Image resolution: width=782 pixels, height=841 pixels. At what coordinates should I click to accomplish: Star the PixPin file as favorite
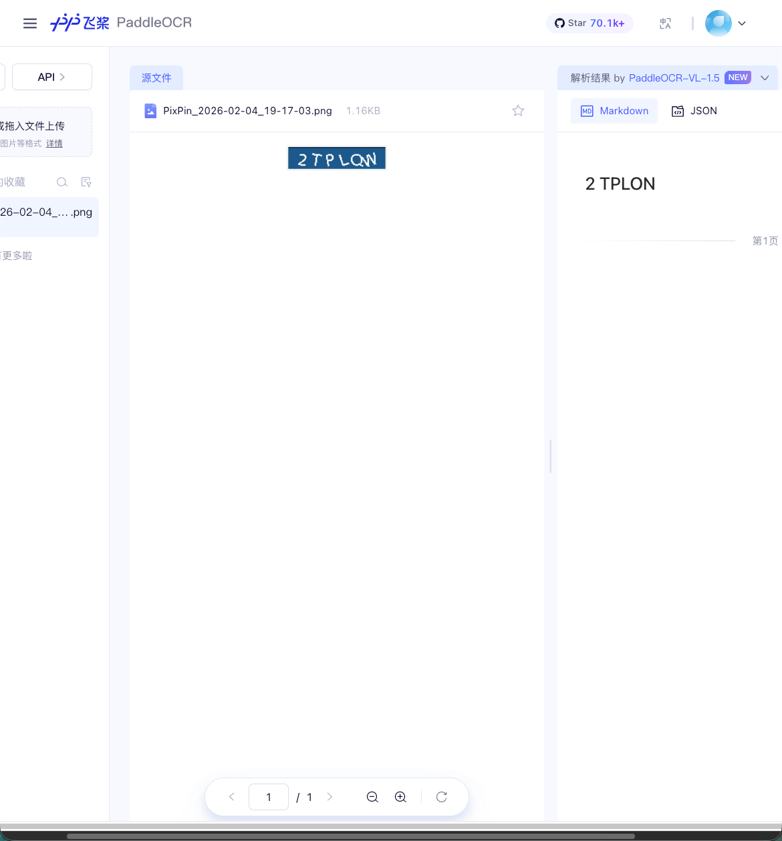[x=518, y=111]
